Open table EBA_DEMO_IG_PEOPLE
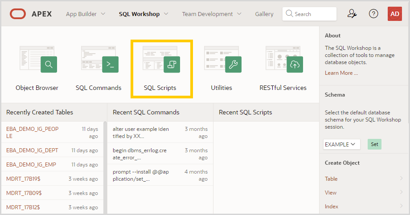Image resolution: width=410 pixels, height=215 pixels. [x=33, y=133]
